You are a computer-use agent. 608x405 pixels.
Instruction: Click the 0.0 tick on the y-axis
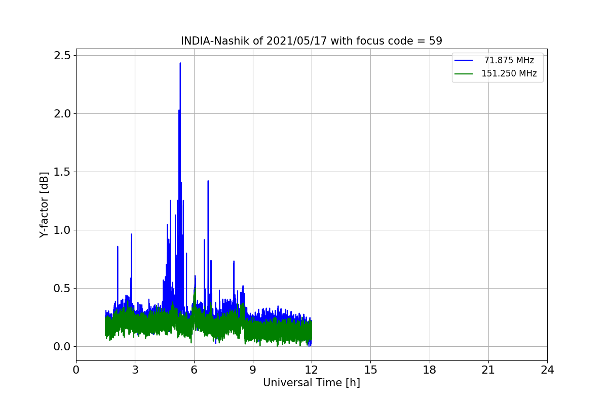(x=62, y=346)
